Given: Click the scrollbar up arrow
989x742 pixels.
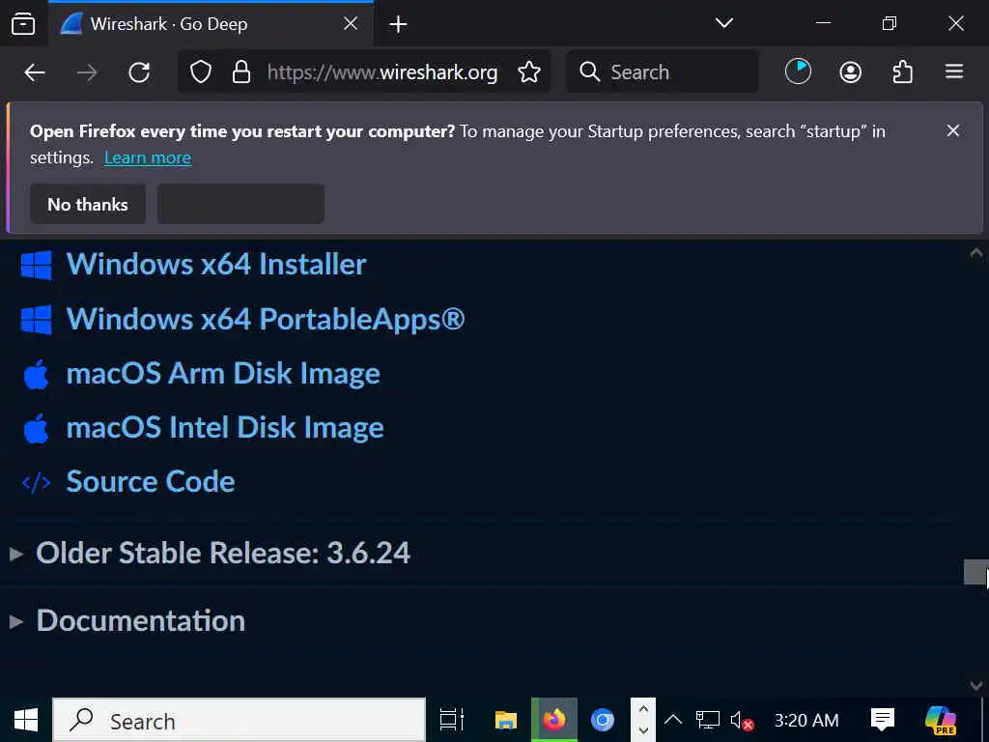Looking at the screenshot, I should (x=975, y=253).
